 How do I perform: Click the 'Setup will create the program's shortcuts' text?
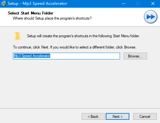[x=84, y=36]
